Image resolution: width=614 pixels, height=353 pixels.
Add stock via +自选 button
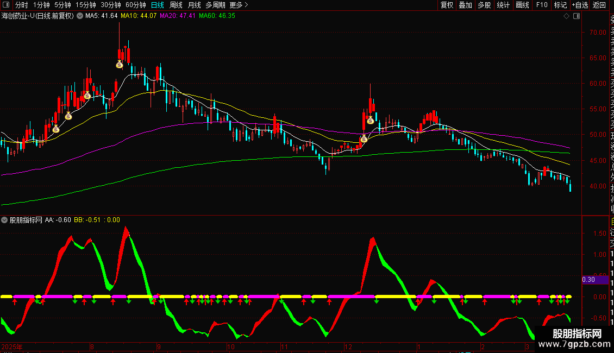click(x=579, y=5)
